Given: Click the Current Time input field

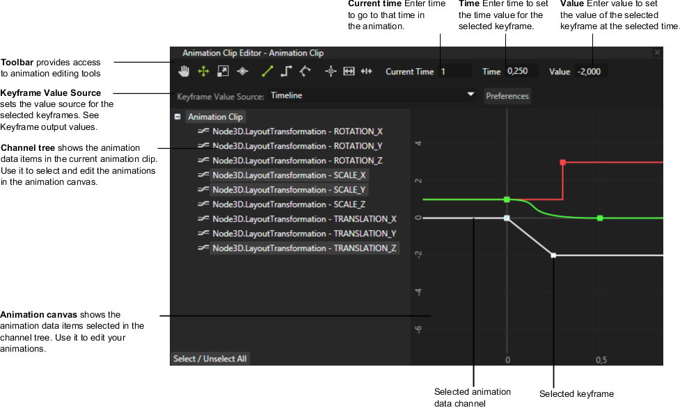Looking at the screenshot, I should click(455, 71).
